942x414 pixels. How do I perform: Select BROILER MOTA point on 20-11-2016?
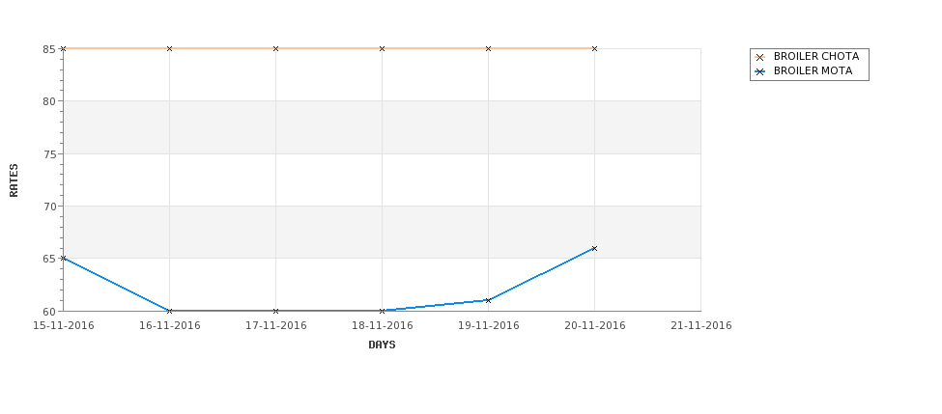tap(595, 248)
